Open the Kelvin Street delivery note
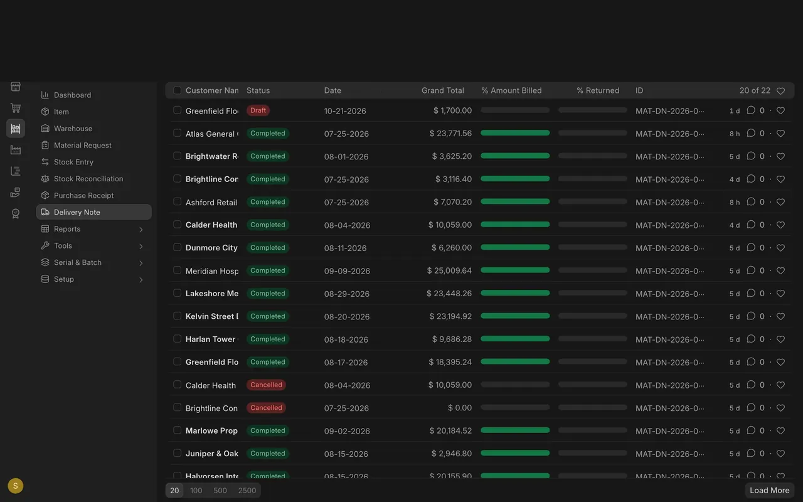Viewport: 803px width, 502px height. pos(212,316)
